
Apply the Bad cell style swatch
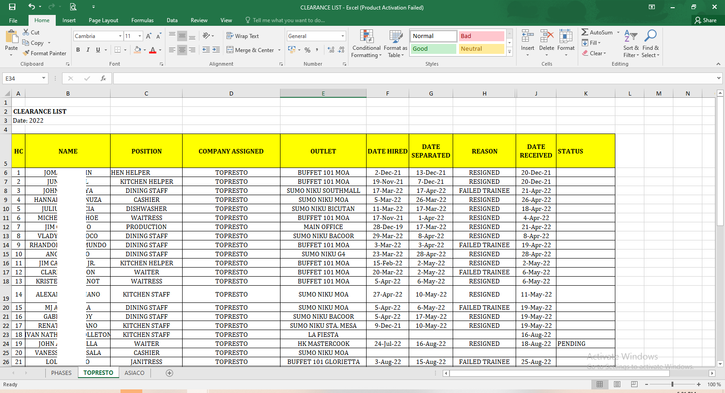(482, 36)
